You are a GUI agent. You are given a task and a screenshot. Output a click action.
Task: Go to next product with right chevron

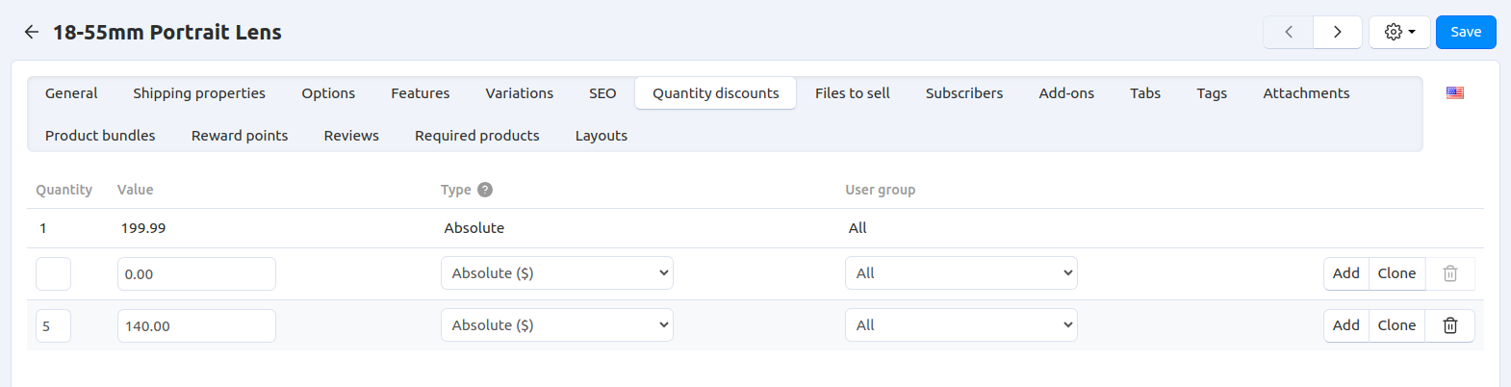(1337, 32)
